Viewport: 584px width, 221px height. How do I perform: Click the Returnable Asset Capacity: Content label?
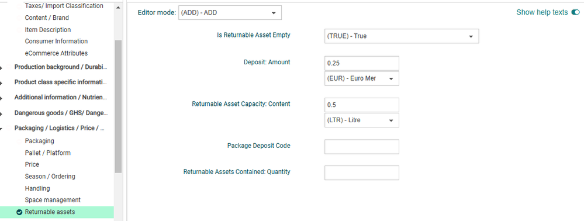[x=241, y=104]
